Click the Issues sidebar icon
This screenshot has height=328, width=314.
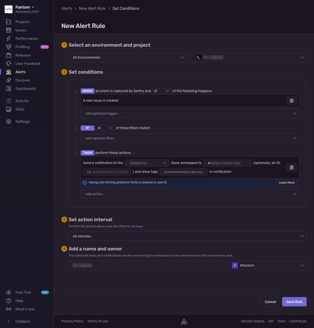(x=9, y=30)
